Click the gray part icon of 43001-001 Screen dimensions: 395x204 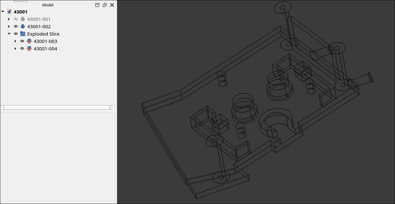[23, 19]
